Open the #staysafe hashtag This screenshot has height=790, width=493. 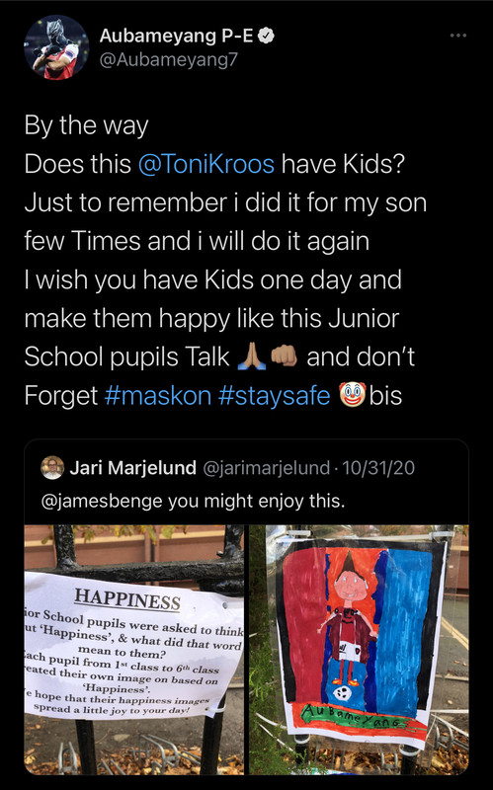point(275,395)
